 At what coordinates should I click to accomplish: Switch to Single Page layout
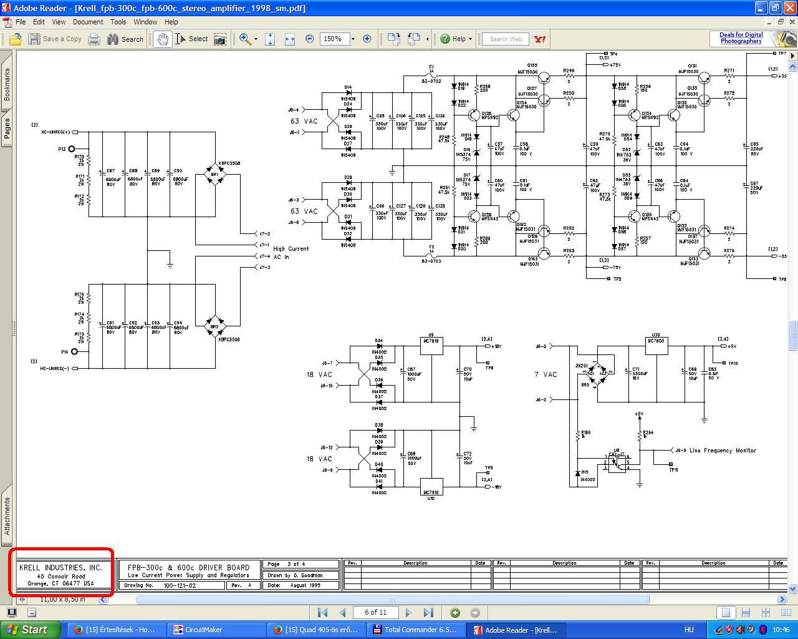tap(725, 613)
